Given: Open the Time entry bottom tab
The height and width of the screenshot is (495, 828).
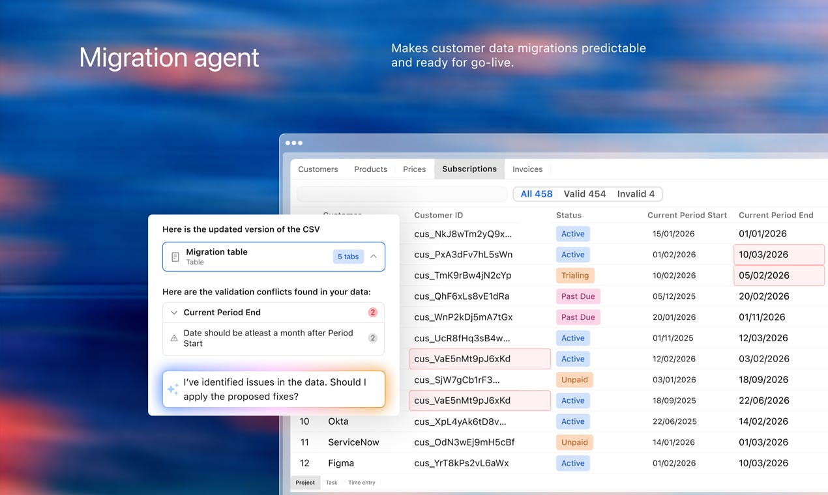Looking at the screenshot, I should [362, 483].
